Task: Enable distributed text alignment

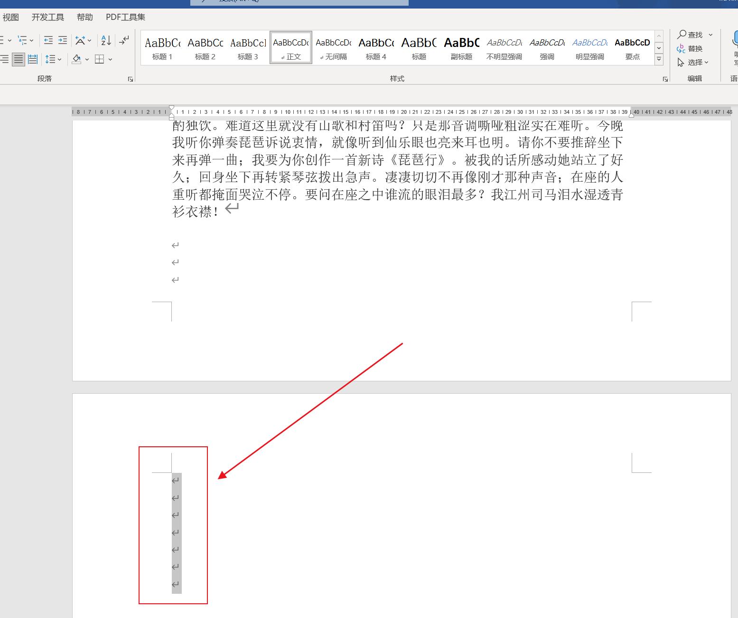Action: (32, 59)
